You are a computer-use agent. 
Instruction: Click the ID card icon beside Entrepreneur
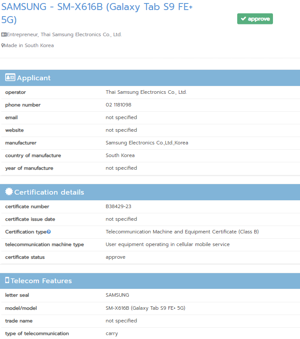click(x=4, y=34)
